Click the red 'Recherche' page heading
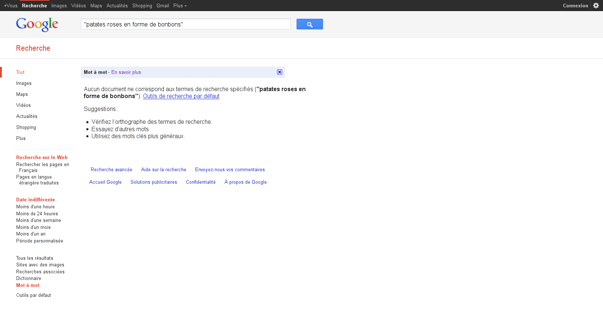 [x=33, y=48]
